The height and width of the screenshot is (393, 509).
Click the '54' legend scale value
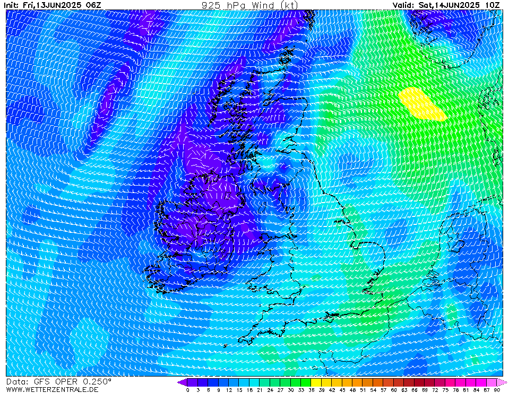point(373,390)
